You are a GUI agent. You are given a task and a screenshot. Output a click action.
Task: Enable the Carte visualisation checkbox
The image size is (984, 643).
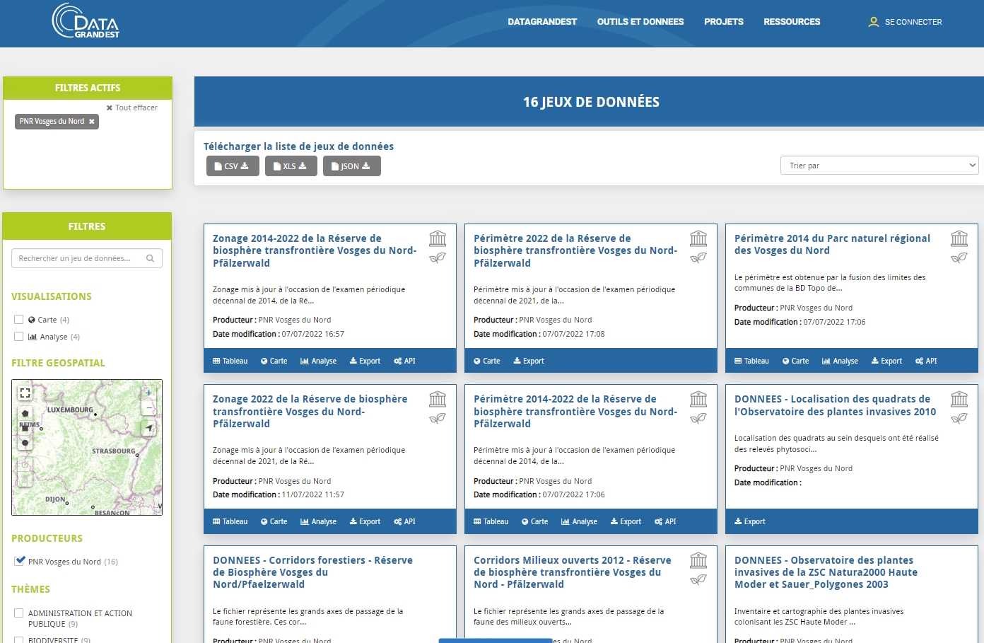(19, 320)
